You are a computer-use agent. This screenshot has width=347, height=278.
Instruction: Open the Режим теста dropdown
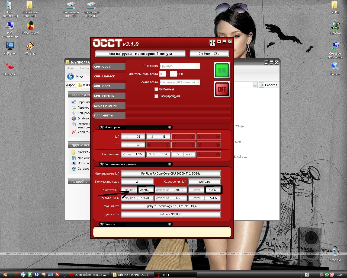[x=198, y=82]
